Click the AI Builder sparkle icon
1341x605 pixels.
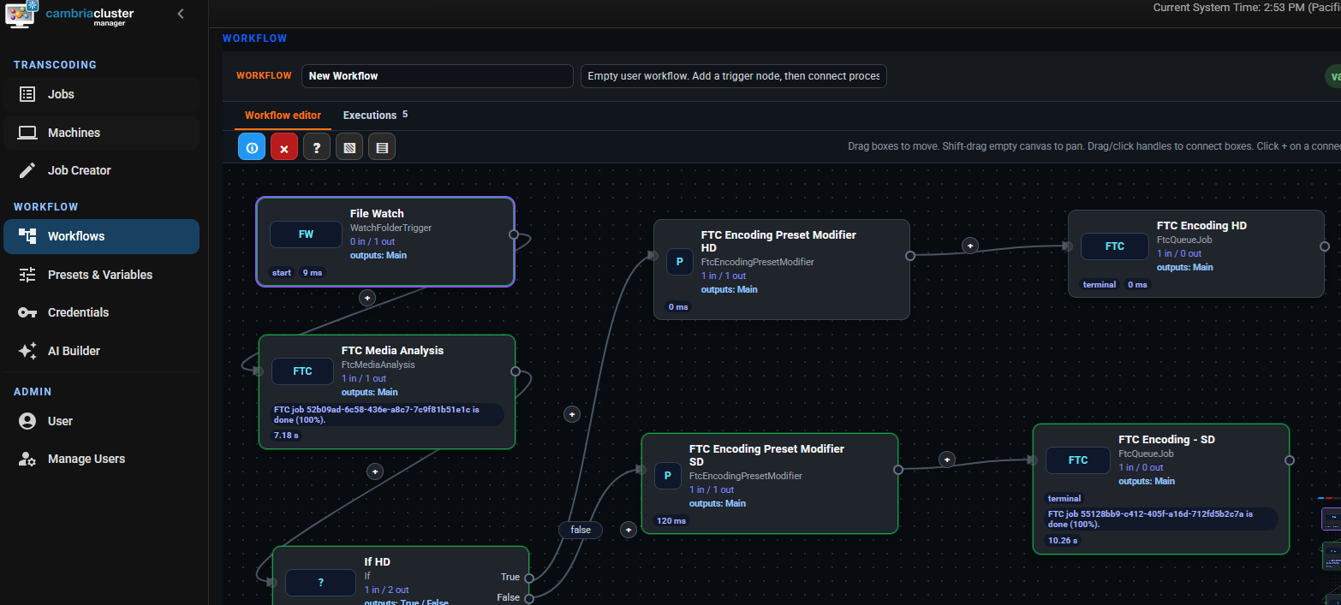coord(27,351)
